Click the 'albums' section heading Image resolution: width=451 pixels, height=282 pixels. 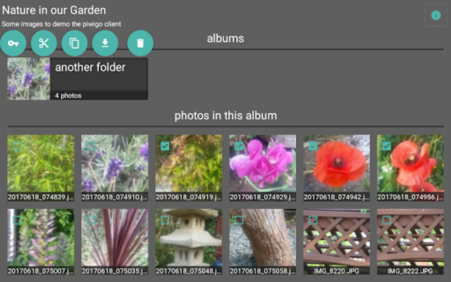click(x=225, y=39)
